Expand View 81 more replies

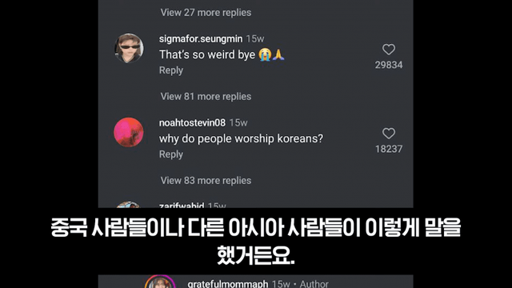tap(206, 96)
